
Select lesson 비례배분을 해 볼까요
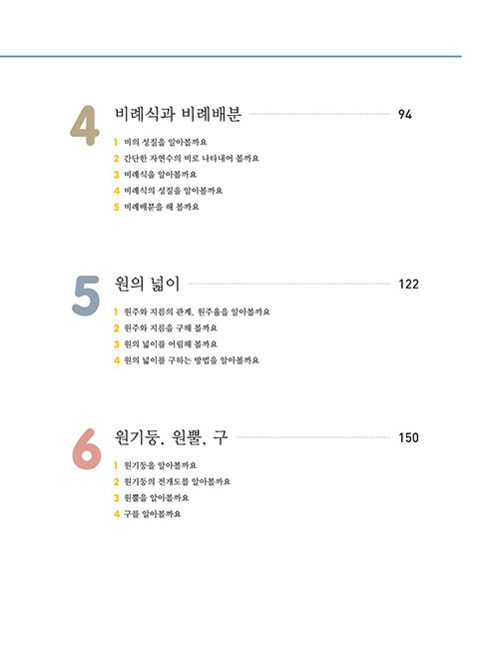[162, 207]
